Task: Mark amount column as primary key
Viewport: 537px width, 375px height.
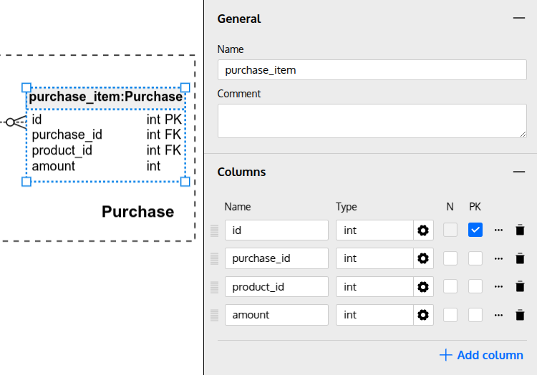Action: pyautogui.click(x=475, y=315)
